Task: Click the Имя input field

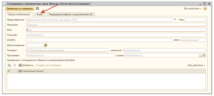Action: coord(116,30)
